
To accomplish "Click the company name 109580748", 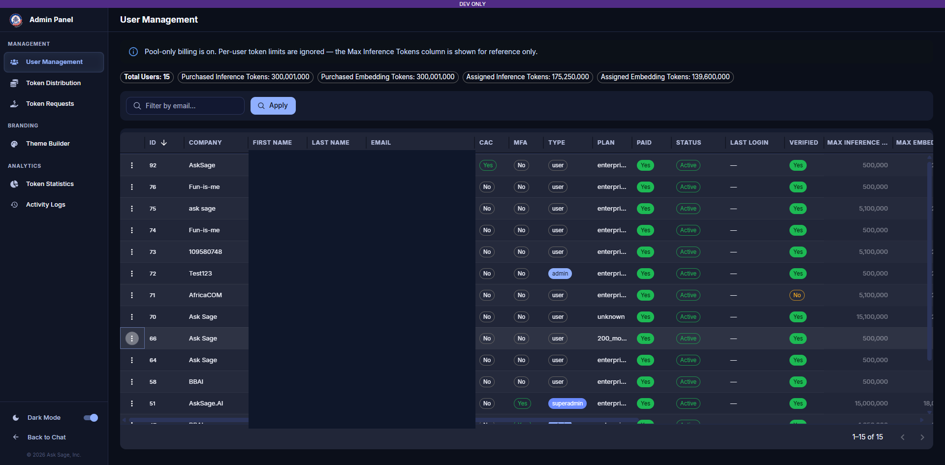I will pyautogui.click(x=205, y=252).
